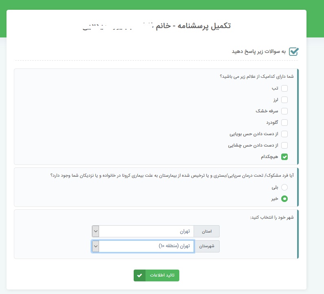Select the گلودرد checkbox
Viewport: 324px width, 294px height.
tap(284, 122)
